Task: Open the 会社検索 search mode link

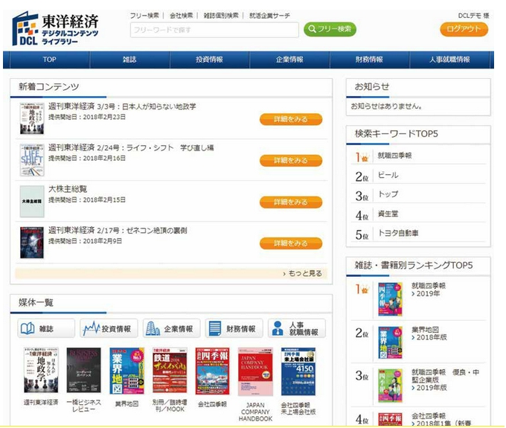Action: [x=181, y=16]
